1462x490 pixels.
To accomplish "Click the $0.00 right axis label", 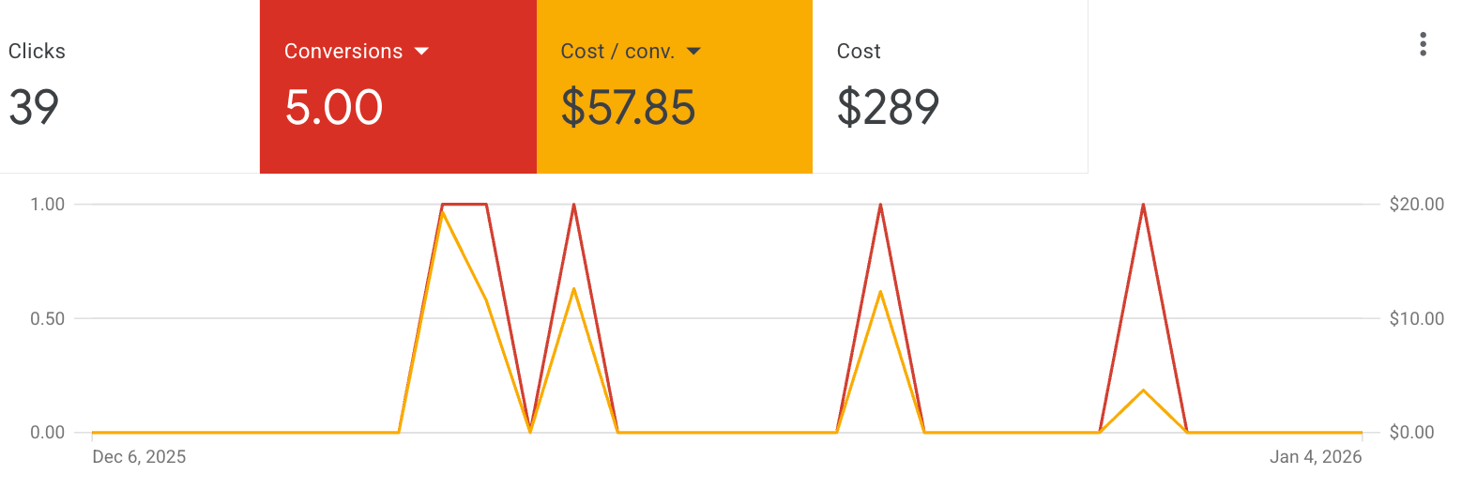I will click(1416, 433).
